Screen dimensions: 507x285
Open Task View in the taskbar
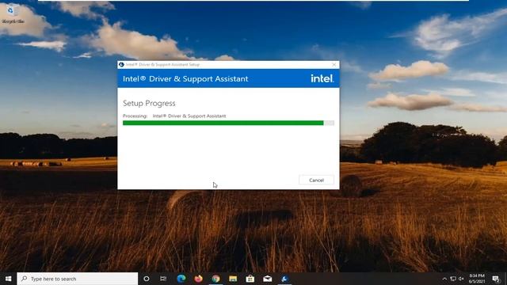point(163,279)
